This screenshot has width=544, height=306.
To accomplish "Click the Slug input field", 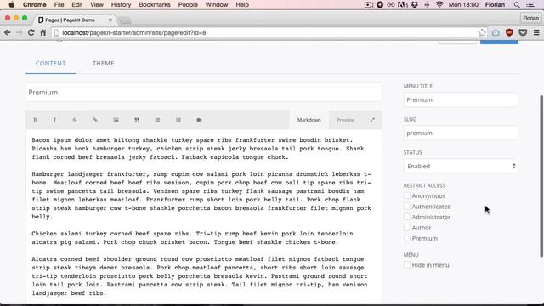I will (x=461, y=133).
